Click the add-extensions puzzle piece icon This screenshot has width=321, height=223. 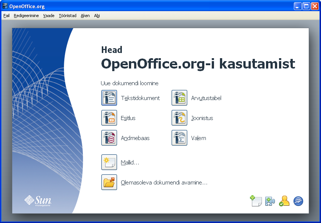click(270, 201)
